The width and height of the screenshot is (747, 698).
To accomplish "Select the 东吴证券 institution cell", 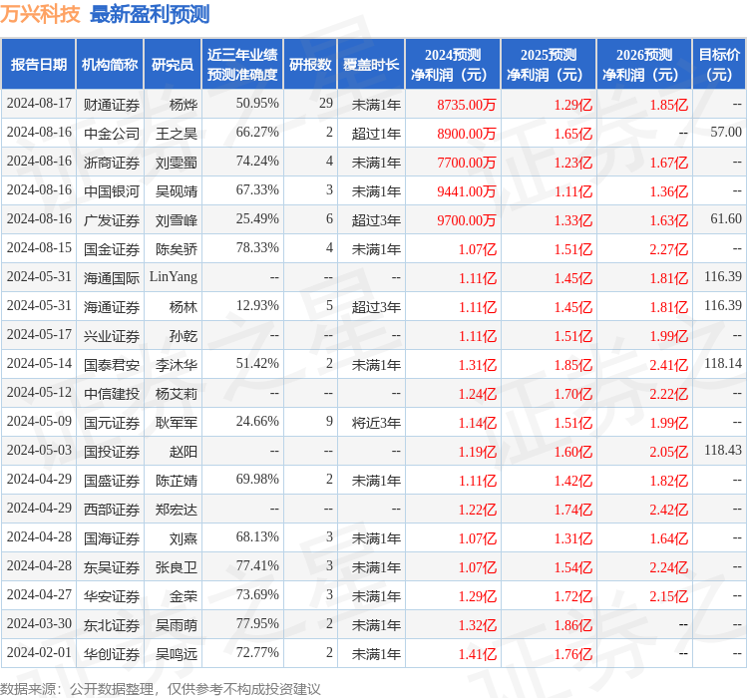I will 112,567.
